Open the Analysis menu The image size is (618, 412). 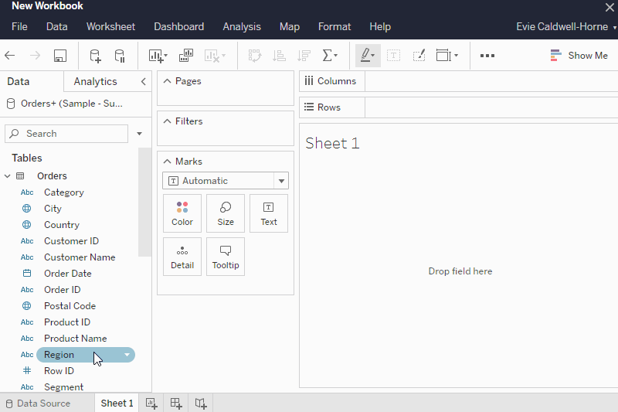click(242, 27)
